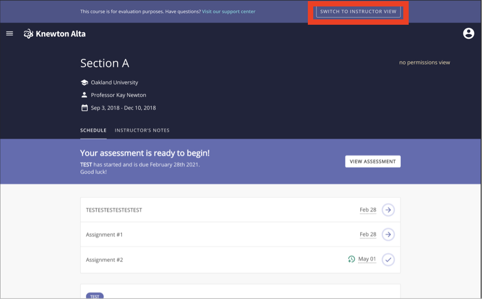Click the graduation cap icon by Oakland University

click(x=84, y=82)
